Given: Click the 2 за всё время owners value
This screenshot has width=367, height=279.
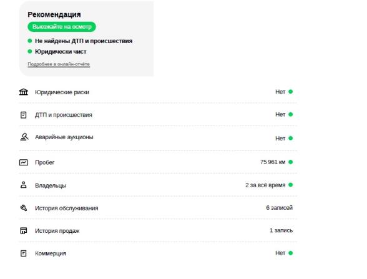Looking at the screenshot, I should [265, 185].
